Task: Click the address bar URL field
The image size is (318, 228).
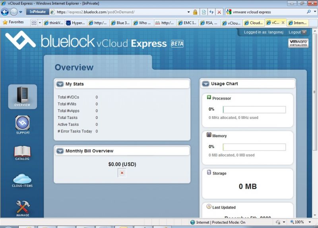Action: click(118, 12)
